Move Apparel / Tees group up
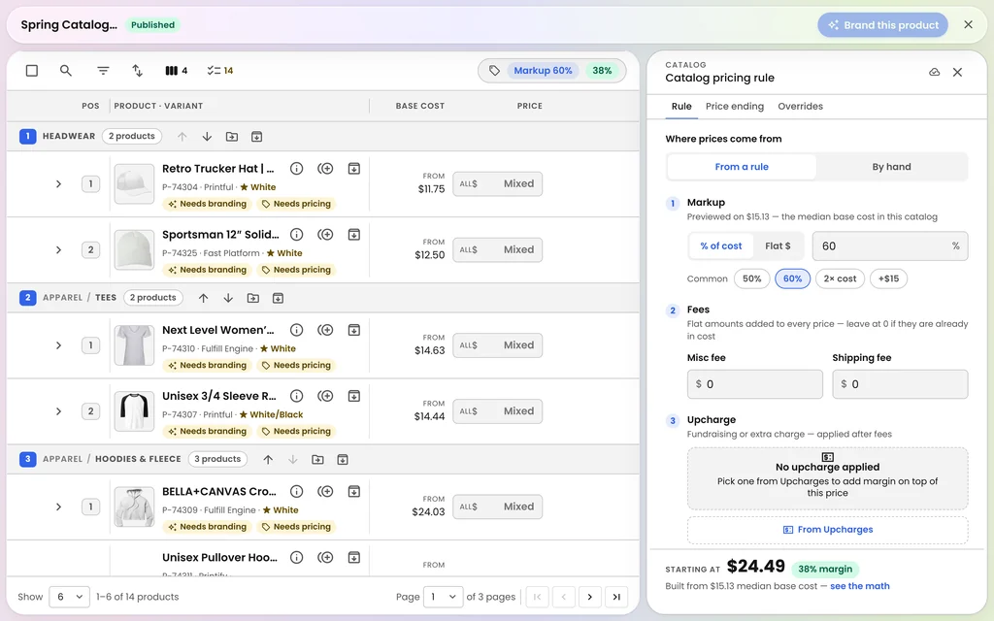 203,298
